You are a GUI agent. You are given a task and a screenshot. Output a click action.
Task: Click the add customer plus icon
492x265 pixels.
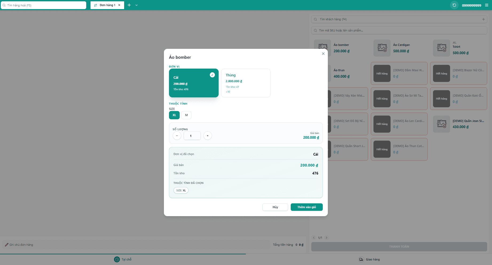pyautogui.click(x=483, y=19)
